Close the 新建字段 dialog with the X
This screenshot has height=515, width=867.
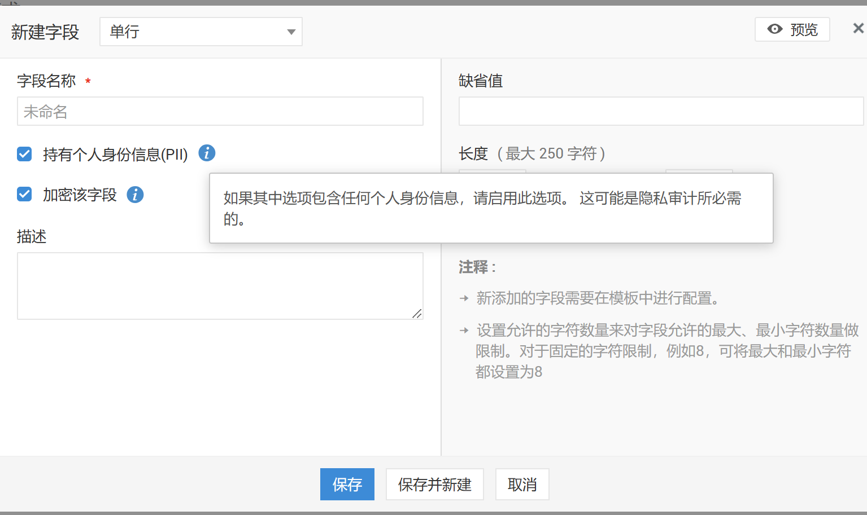858,28
